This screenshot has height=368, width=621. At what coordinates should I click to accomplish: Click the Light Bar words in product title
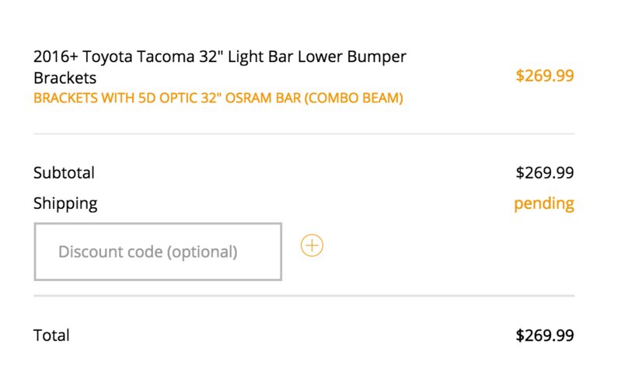[261, 57]
